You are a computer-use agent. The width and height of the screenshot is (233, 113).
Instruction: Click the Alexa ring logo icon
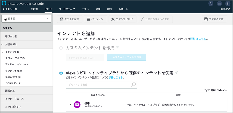pyautogui.click(x=4, y=3)
